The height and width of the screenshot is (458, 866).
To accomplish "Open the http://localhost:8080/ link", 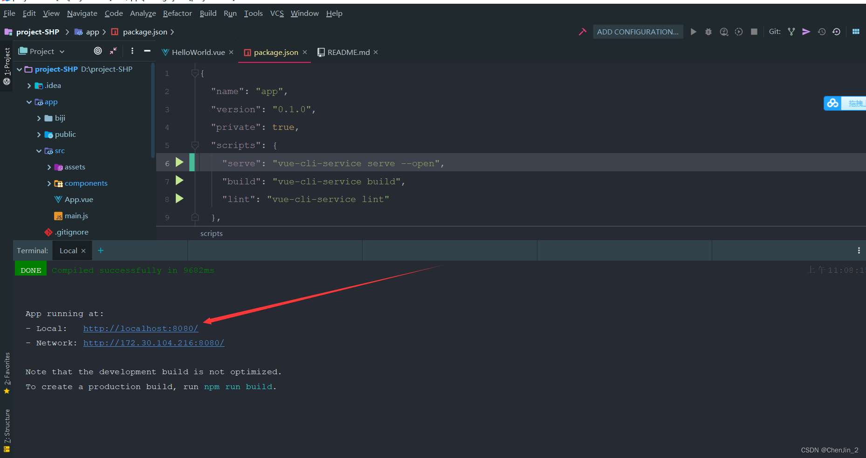I will [x=141, y=328].
